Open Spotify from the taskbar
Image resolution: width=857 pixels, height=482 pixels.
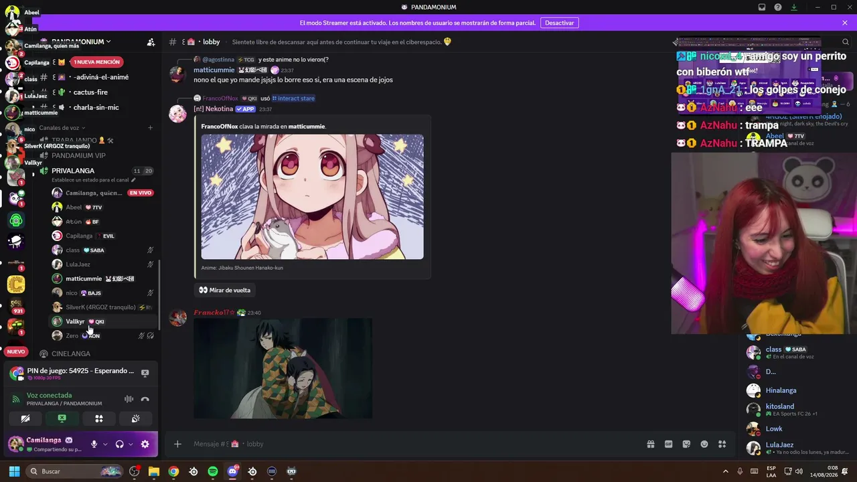[213, 471]
